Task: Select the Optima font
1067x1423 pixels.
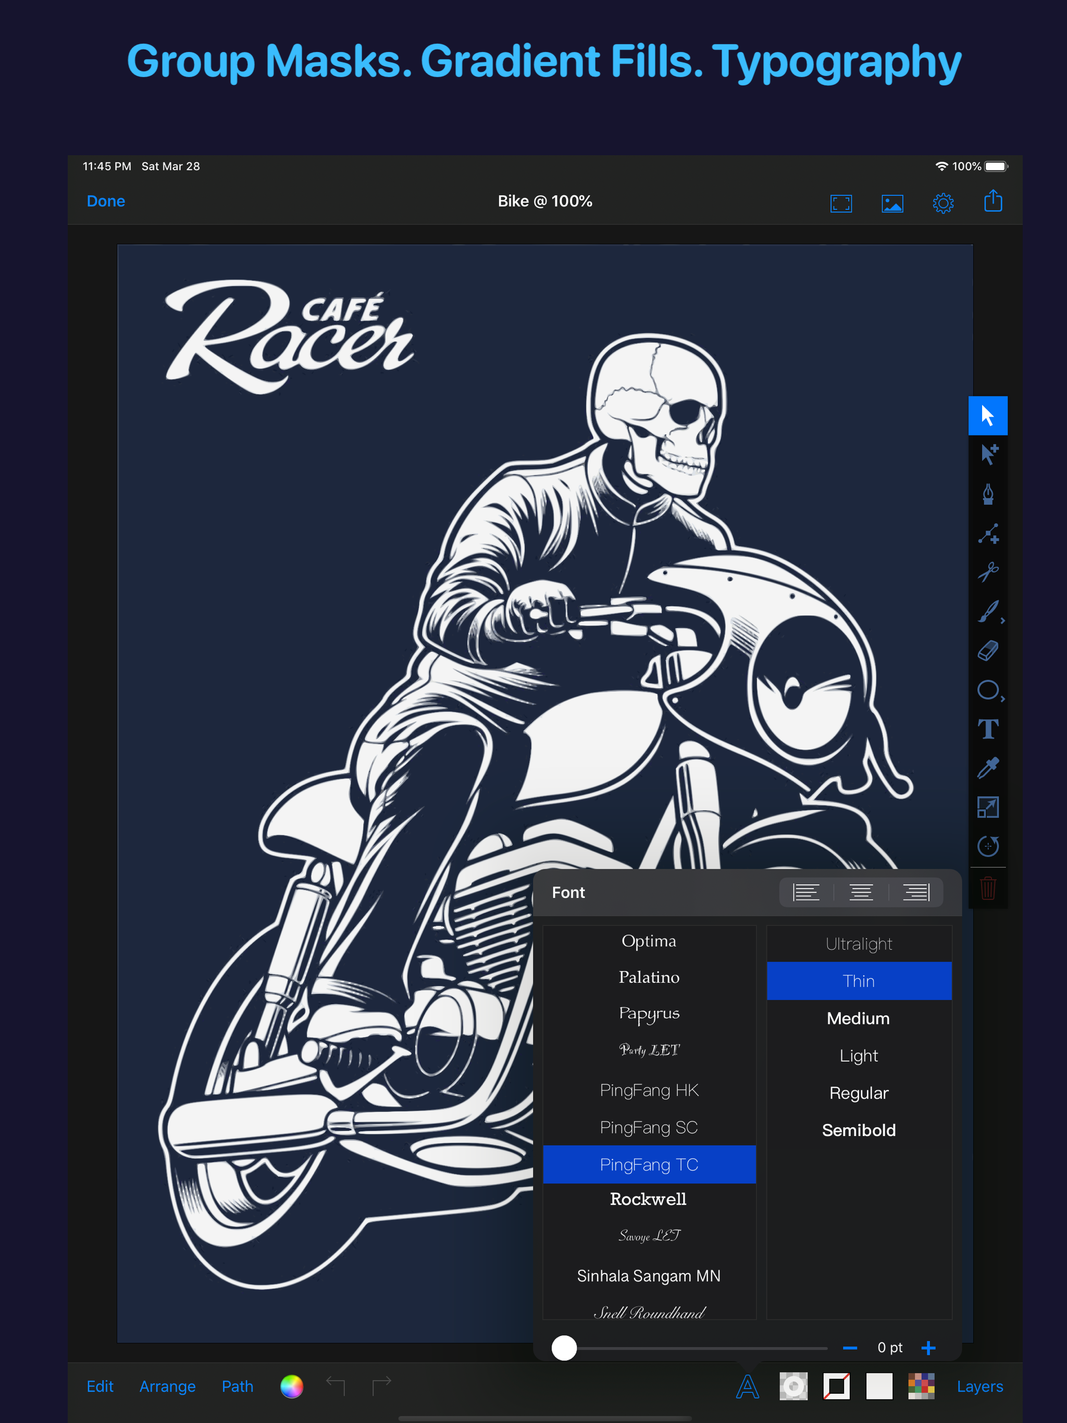Action: pos(649,941)
